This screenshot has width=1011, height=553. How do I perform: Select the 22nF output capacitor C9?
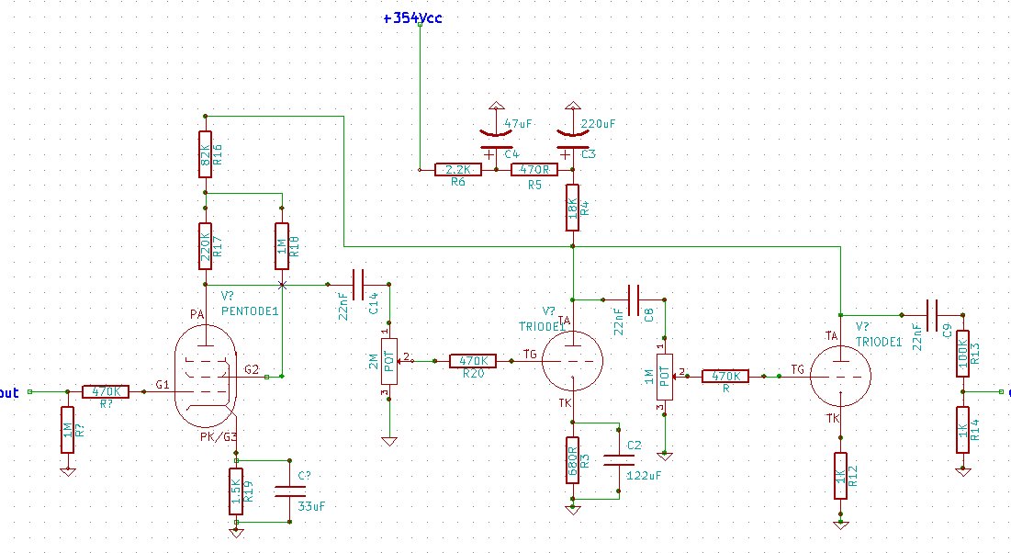tap(932, 315)
